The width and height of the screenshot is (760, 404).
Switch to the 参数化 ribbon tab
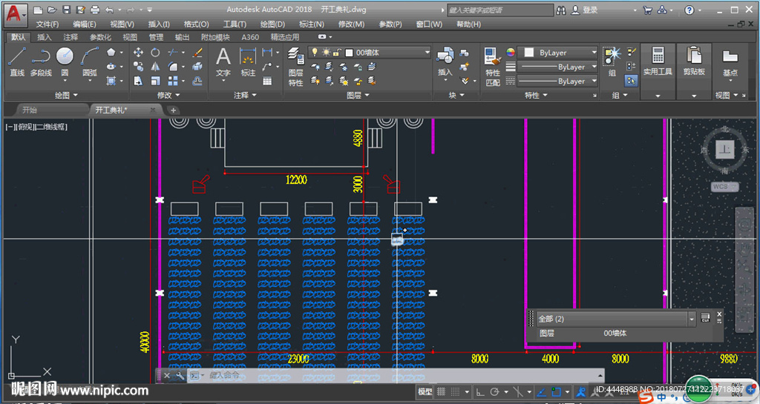pos(100,37)
